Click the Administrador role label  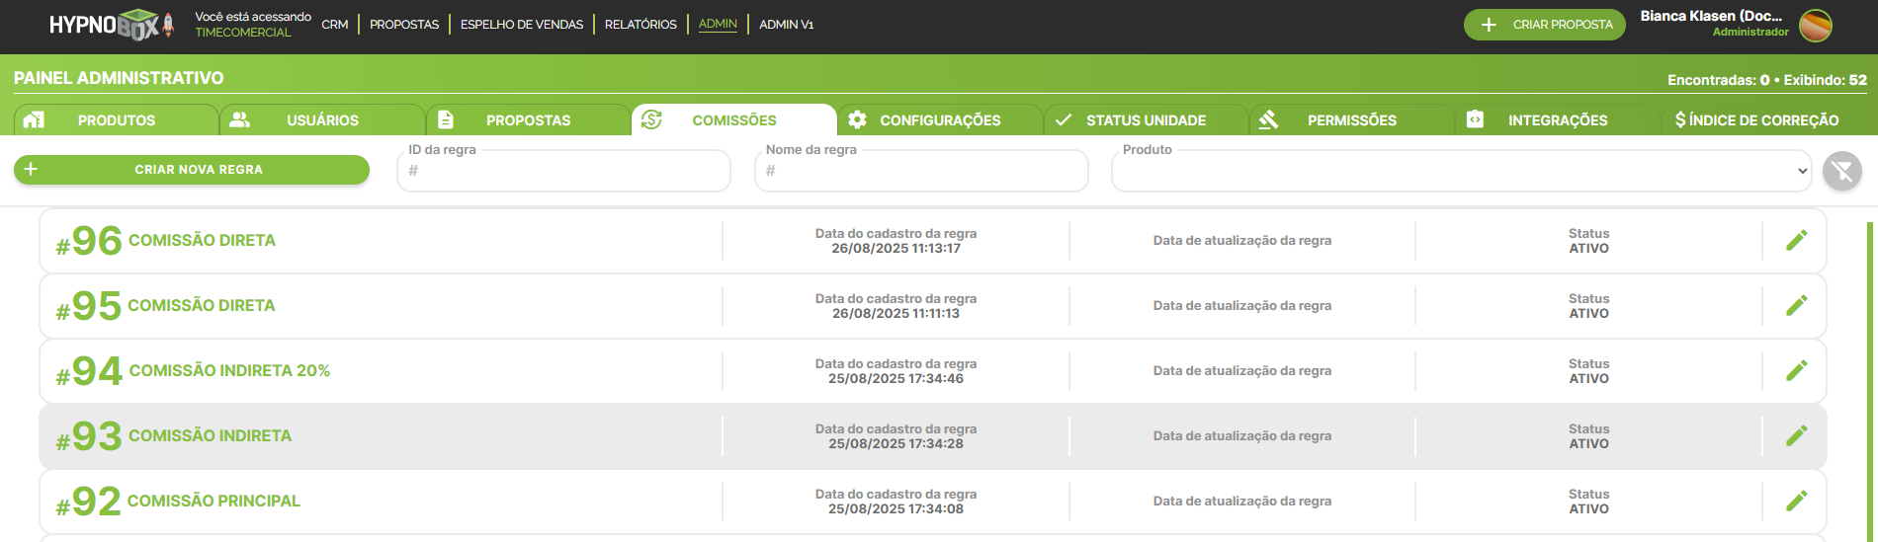[x=1750, y=32]
